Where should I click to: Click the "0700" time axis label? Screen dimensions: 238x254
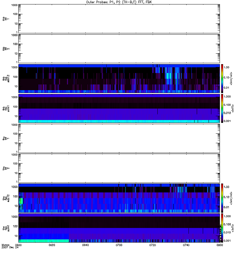[119, 245]
